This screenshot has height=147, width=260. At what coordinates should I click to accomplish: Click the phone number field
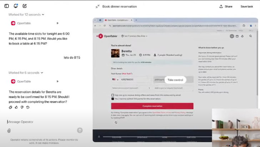click(x=134, y=79)
